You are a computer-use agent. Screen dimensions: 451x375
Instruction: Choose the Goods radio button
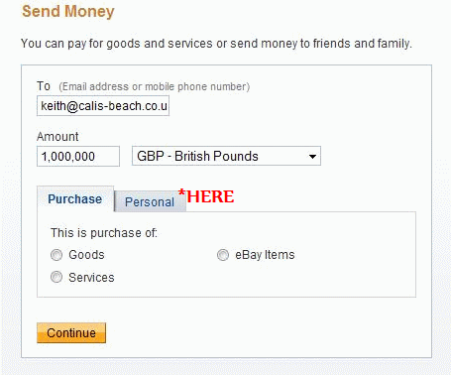point(56,255)
